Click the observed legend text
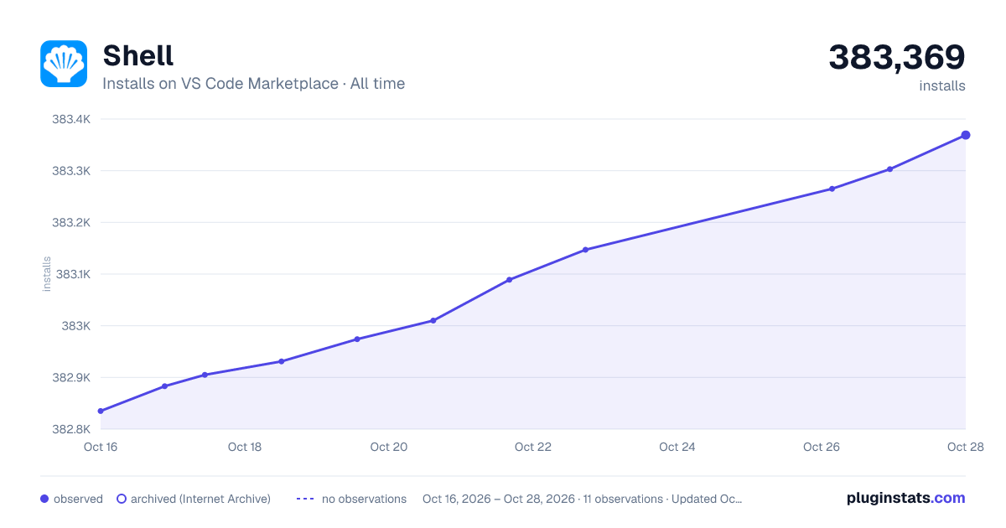This screenshot has height=528, width=1006. 78,499
